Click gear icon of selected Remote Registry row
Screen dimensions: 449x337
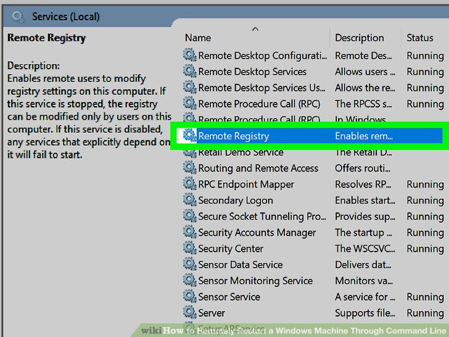click(x=189, y=135)
